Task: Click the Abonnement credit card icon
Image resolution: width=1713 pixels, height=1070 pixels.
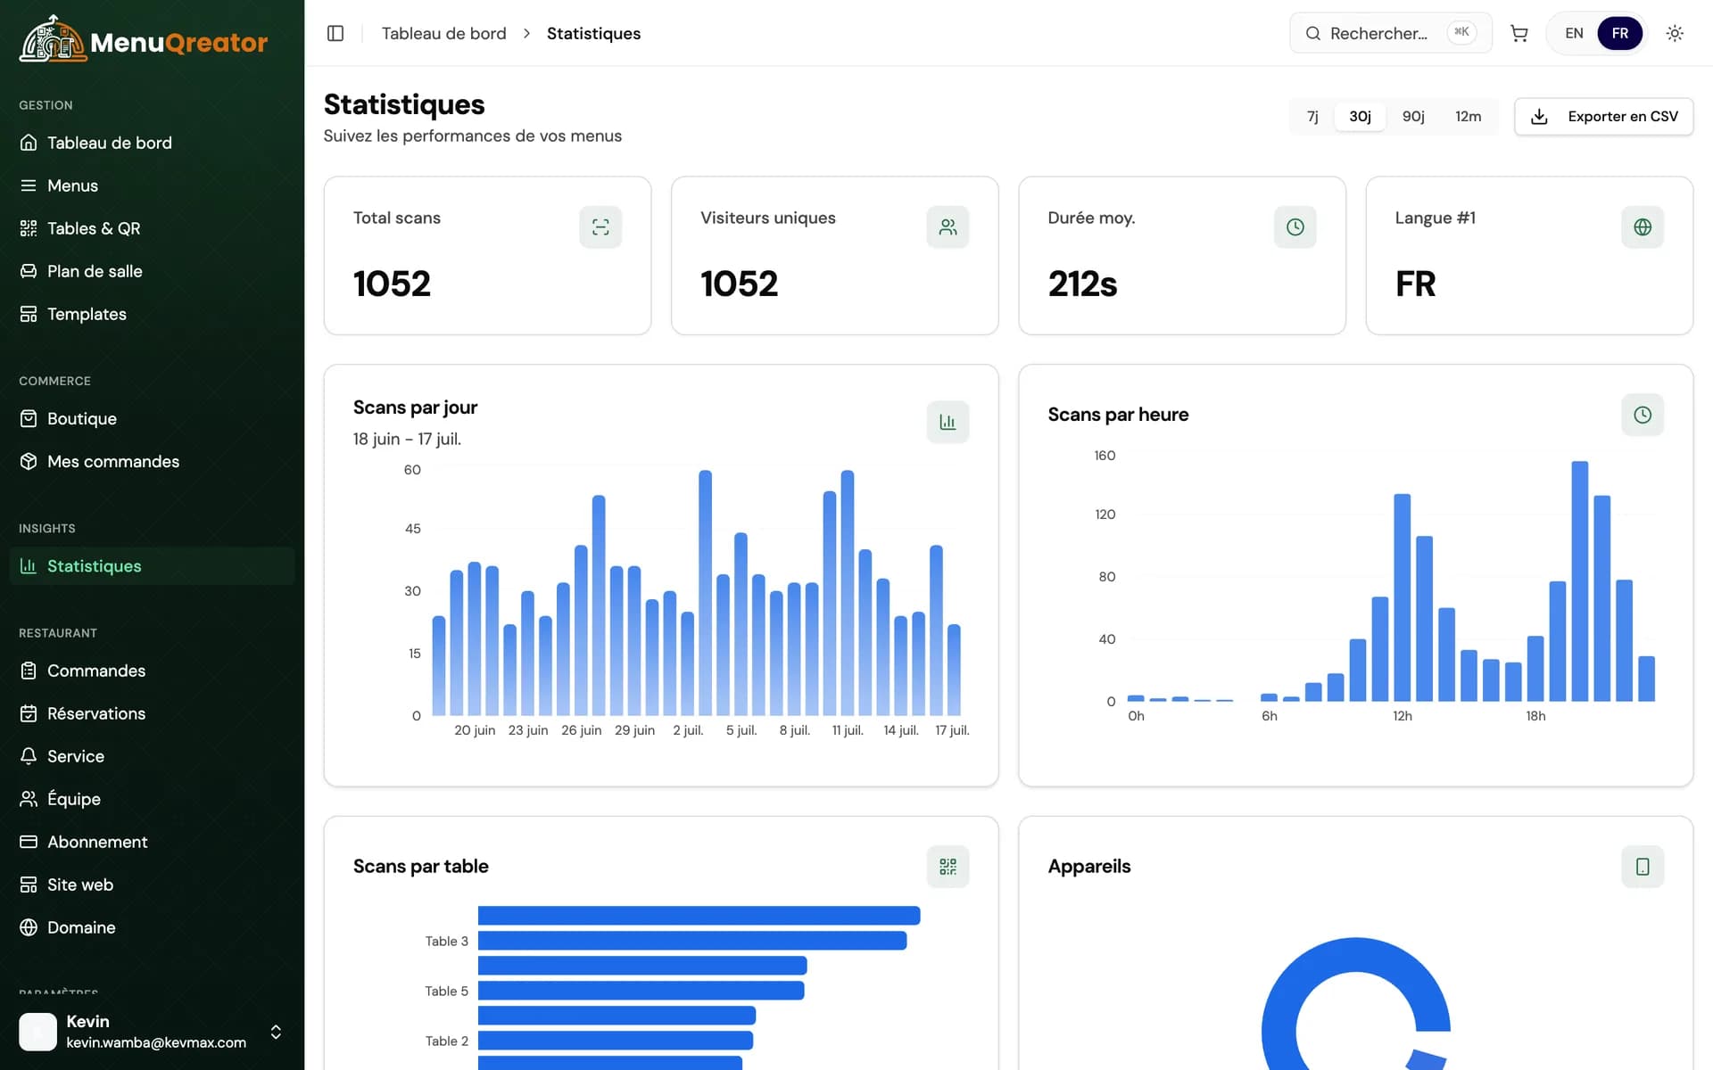Action: 29,842
